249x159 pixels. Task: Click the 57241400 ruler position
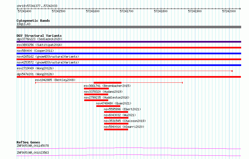click(x=24, y=11)
